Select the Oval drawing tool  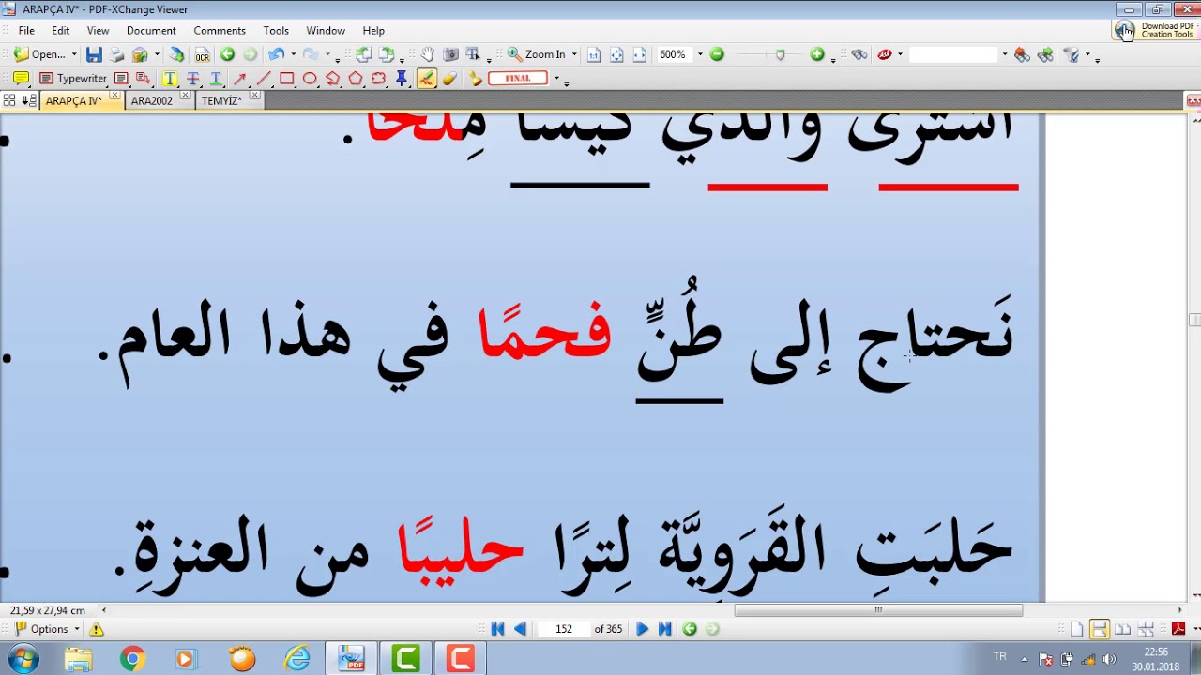[310, 79]
